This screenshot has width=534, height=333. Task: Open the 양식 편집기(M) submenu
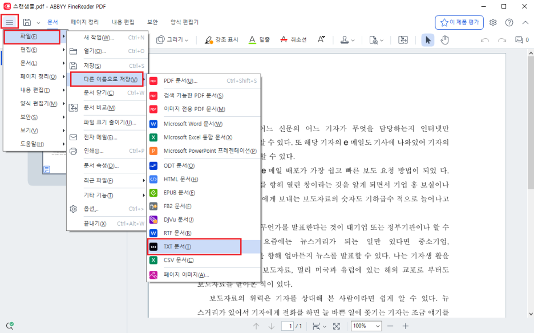[x=34, y=104]
